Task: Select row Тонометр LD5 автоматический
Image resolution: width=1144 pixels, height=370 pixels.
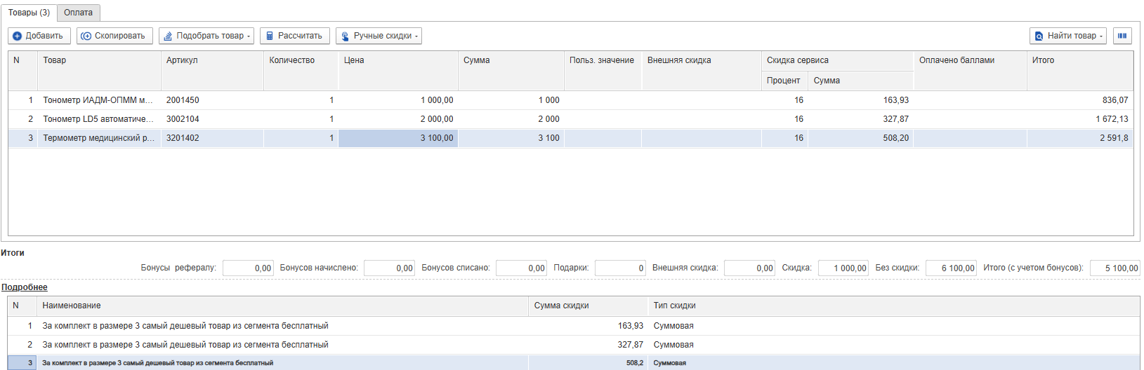Action: (x=571, y=119)
